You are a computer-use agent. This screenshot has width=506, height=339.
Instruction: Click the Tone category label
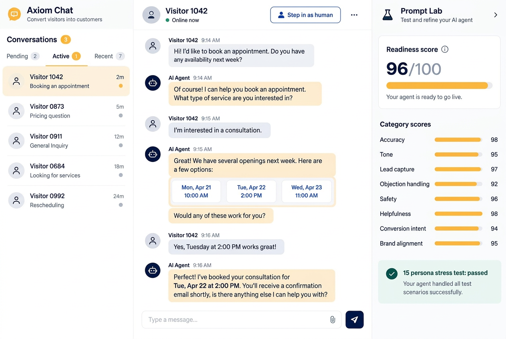[386, 155]
